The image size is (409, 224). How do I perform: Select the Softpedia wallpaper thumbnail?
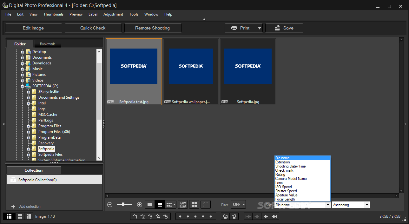pos(191,72)
